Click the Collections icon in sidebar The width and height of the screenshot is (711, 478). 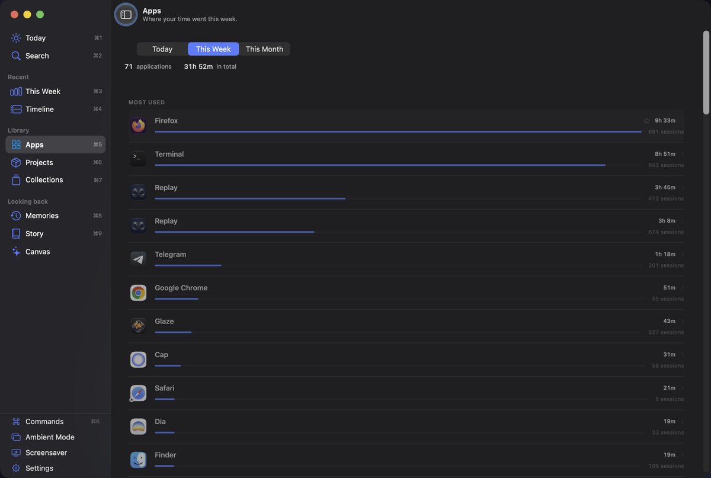point(16,179)
